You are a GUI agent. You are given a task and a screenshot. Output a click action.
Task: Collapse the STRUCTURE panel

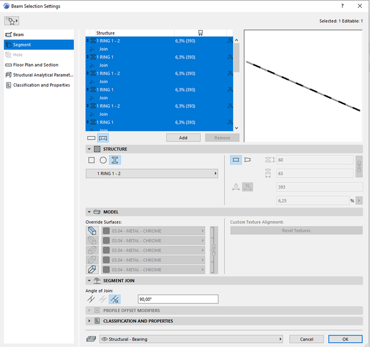tap(89, 149)
